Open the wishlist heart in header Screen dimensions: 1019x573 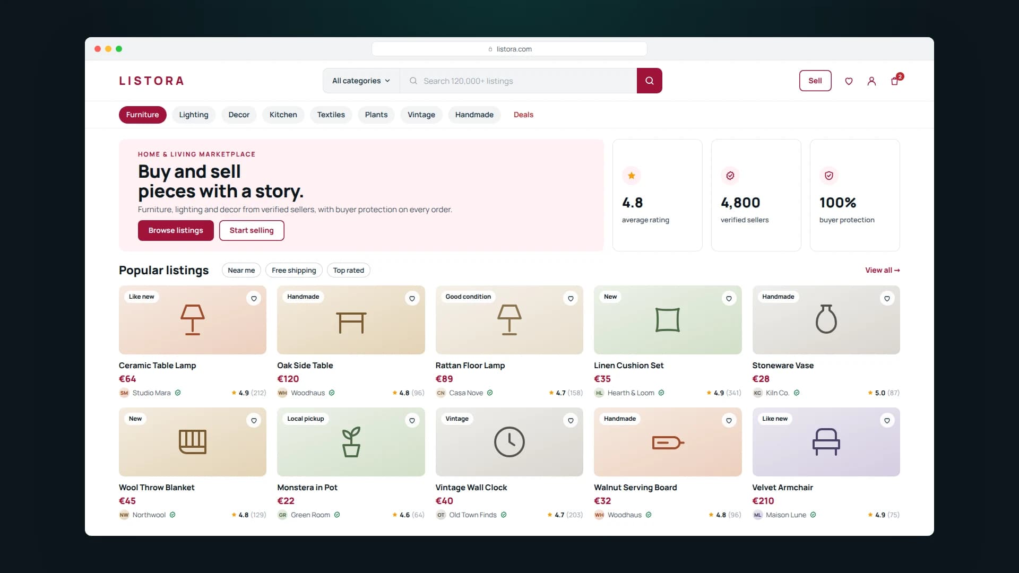[x=849, y=81]
